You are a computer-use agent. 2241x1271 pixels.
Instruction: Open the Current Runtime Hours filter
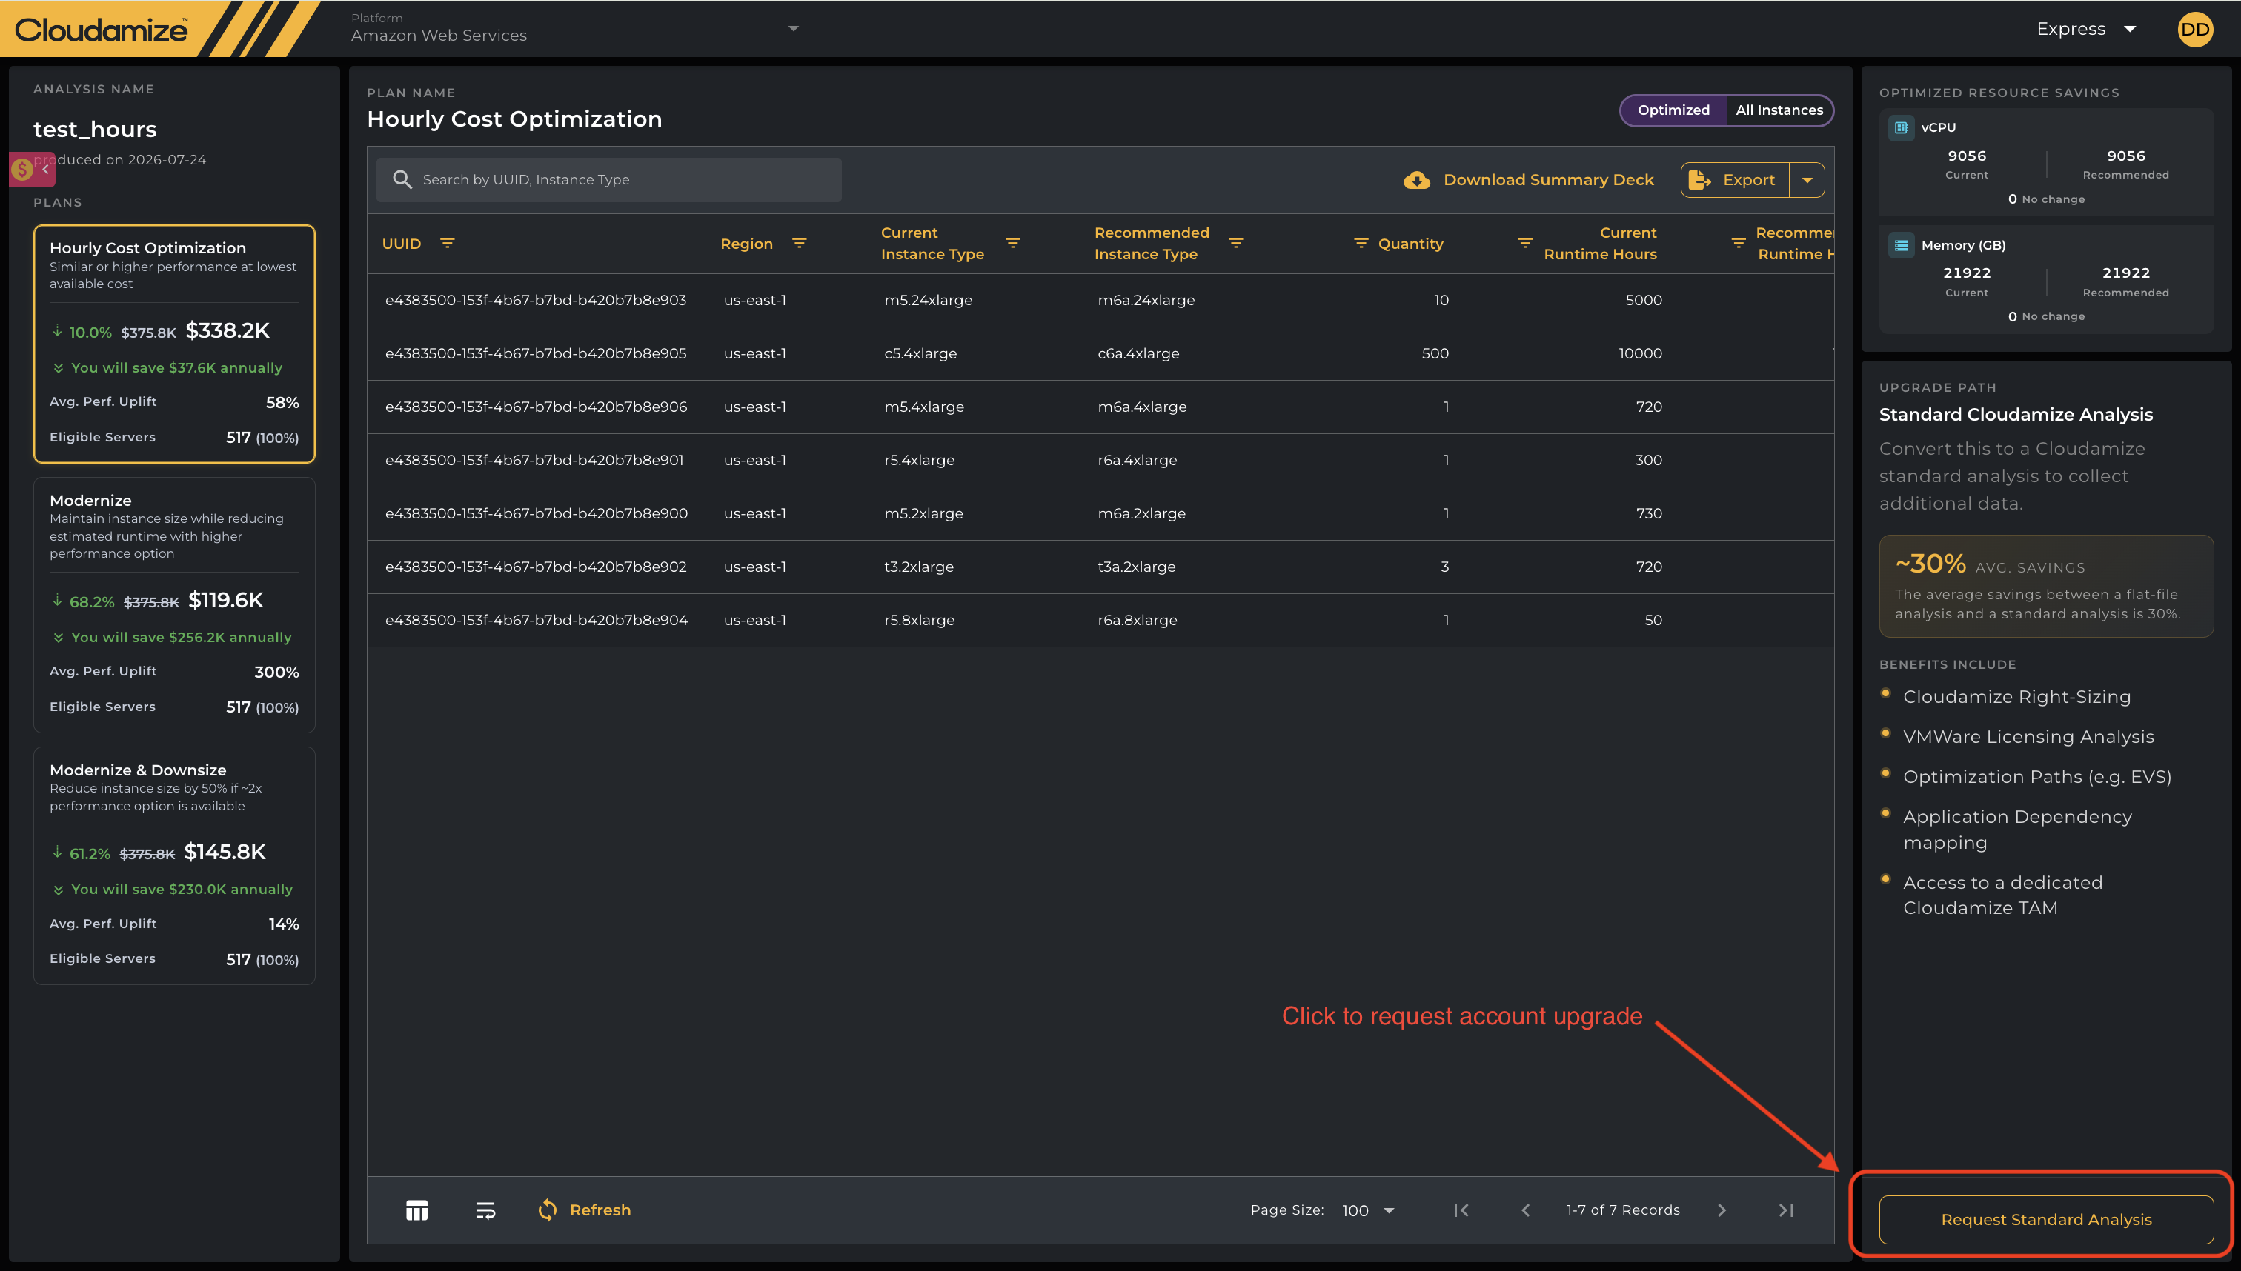[x=1525, y=244]
